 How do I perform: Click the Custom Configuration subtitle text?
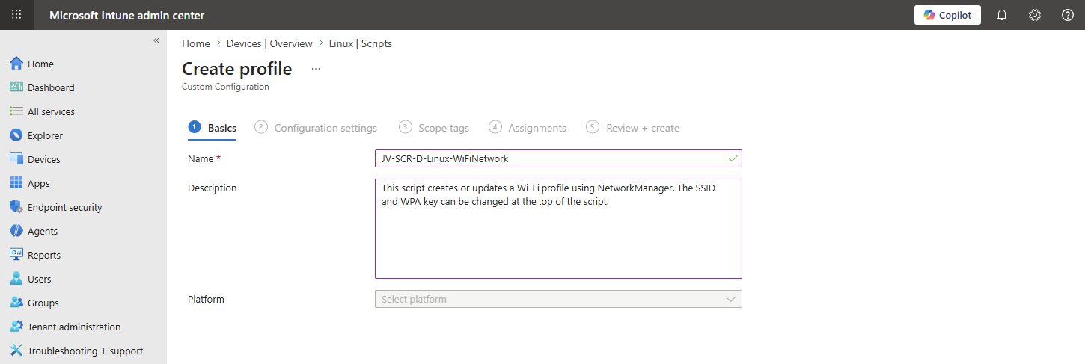pyautogui.click(x=225, y=87)
